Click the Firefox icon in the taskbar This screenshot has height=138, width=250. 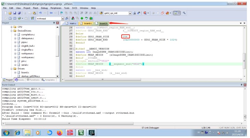[x=60, y=133]
